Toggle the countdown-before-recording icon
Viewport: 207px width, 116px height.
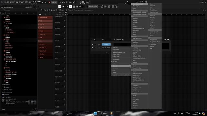coord(67,2)
